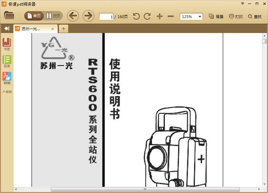The width and height of the screenshot is (268, 193).
Task: Click the page number input field
Action: click(x=106, y=17)
